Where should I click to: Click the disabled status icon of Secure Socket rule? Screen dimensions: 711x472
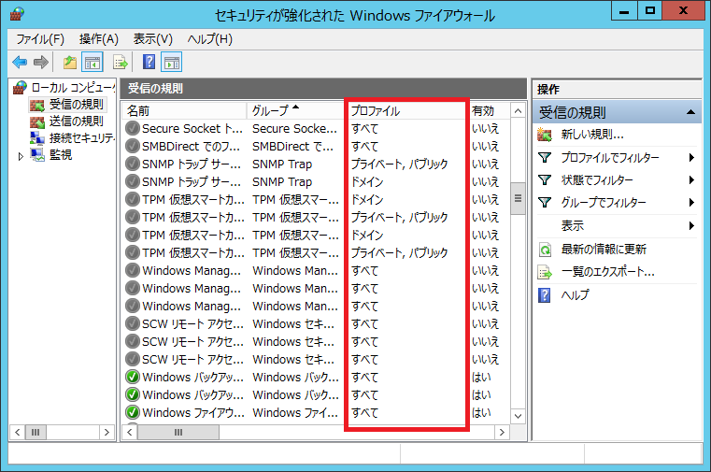132,128
